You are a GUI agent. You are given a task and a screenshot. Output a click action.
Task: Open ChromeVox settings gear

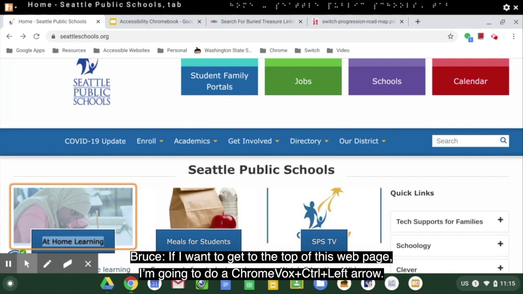pyautogui.click(x=506, y=7)
